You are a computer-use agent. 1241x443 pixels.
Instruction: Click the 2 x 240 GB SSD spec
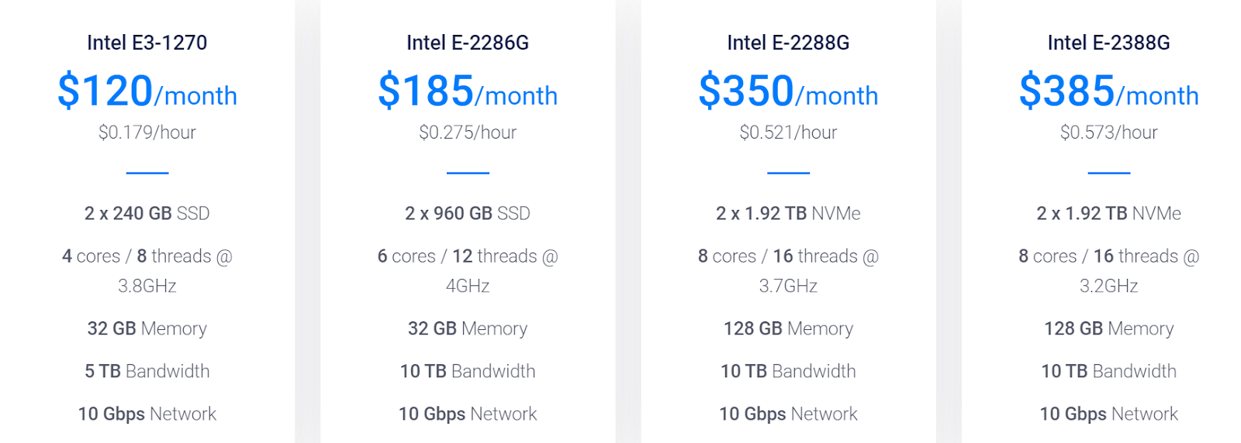(x=147, y=213)
